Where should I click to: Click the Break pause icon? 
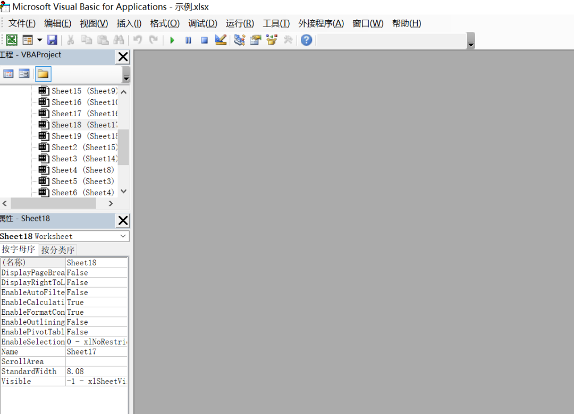click(188, 40)
